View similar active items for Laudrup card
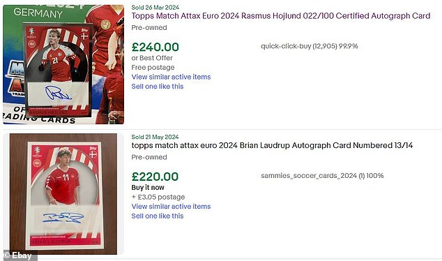Image resolution: width=442 pixels, height=261 pixels. pos(171,207)
